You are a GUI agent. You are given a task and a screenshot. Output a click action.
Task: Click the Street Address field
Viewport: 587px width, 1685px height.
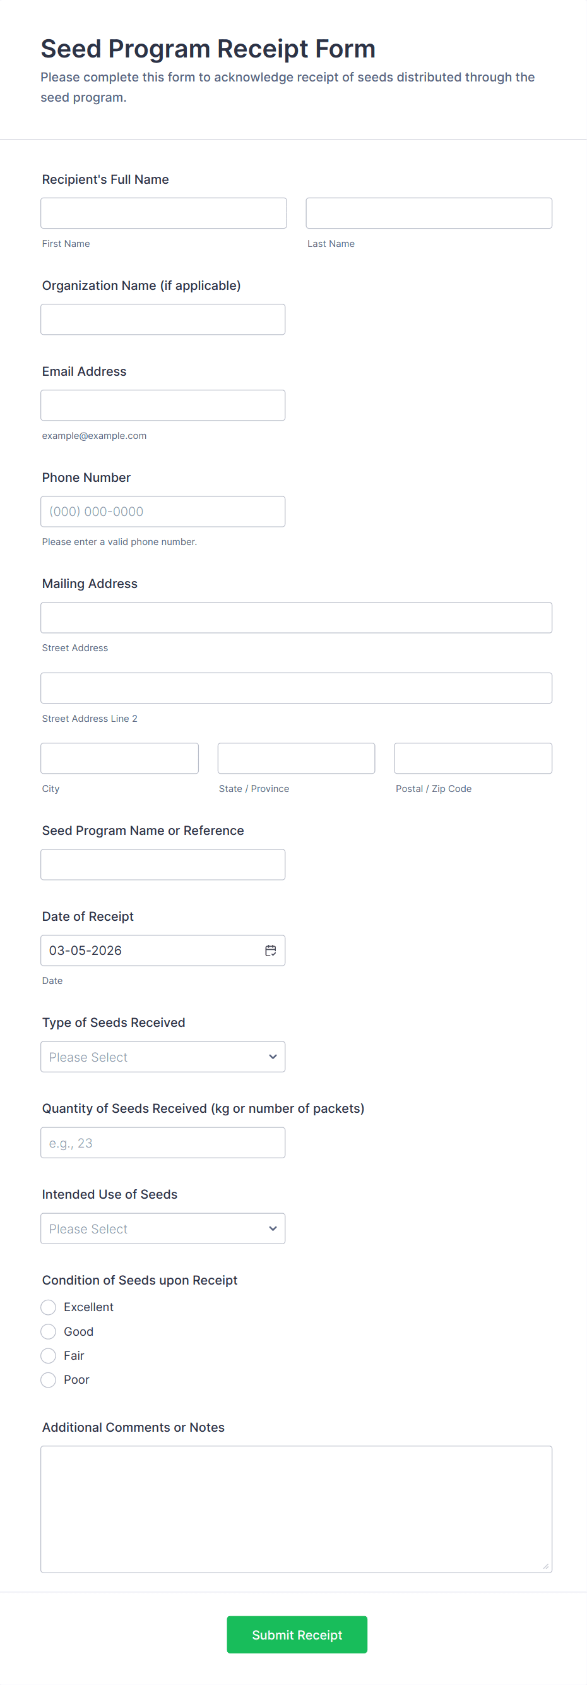pyautogui.click(x=296, y=618)
